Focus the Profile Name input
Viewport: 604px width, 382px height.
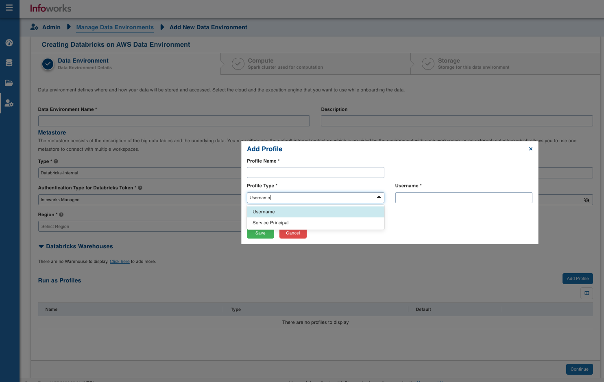315,172
